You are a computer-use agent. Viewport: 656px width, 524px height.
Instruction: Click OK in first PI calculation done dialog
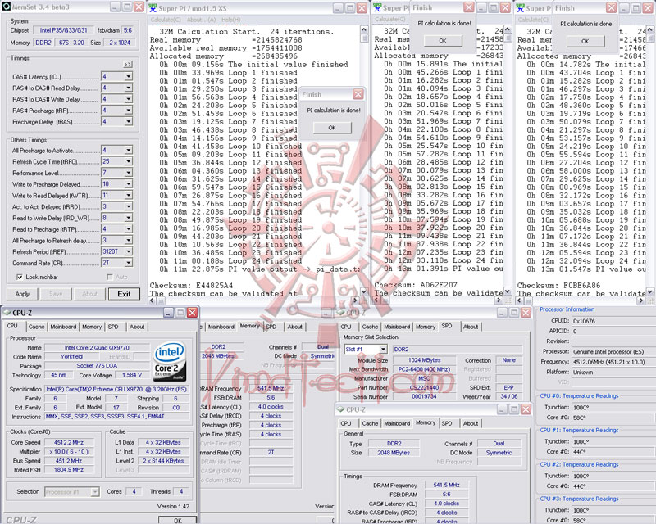(x=332, y=128)
